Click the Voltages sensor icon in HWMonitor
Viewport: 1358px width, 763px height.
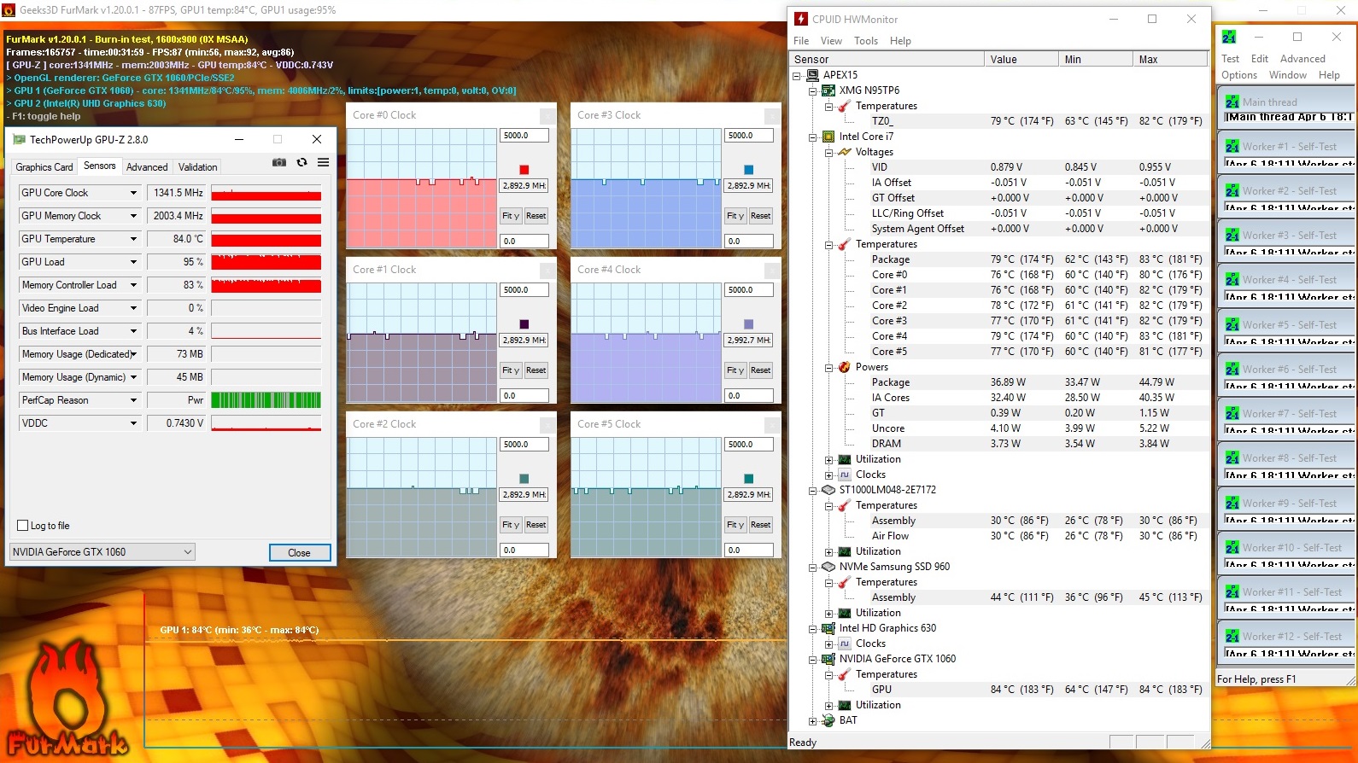[x=844, y=152]
